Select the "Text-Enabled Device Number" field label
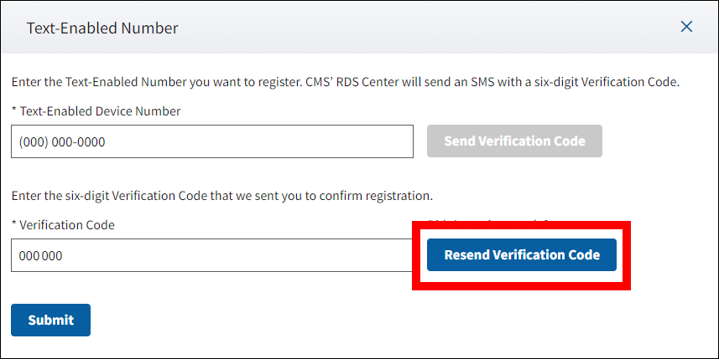719x359 pixels. coord(100,110)
